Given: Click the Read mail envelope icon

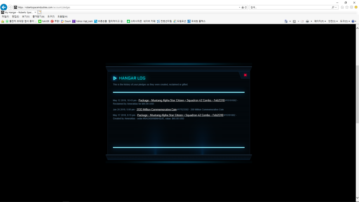Looking at the screenshot, I should click(302, 21).
